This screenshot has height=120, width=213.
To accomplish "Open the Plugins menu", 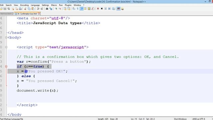I will 68,5.
